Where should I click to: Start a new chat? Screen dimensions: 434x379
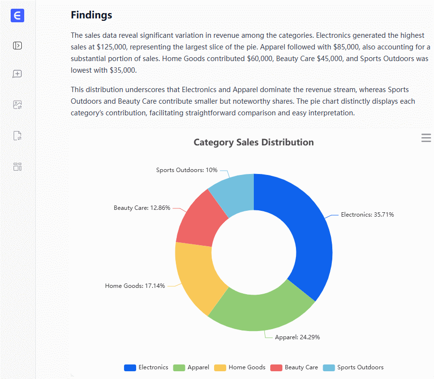17,74
